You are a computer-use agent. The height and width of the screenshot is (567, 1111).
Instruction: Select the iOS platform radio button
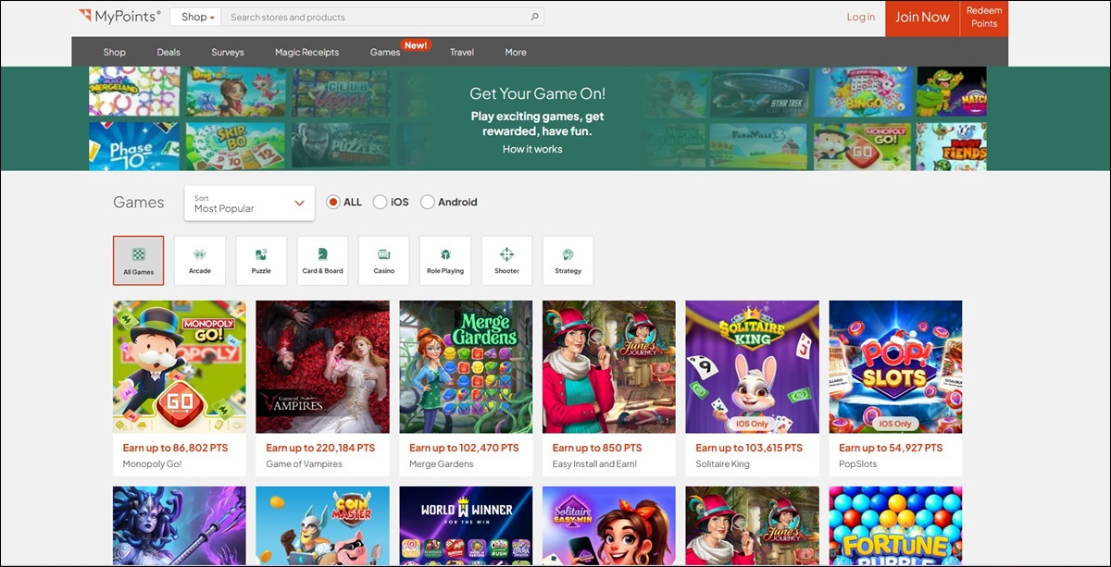point(380,202)
